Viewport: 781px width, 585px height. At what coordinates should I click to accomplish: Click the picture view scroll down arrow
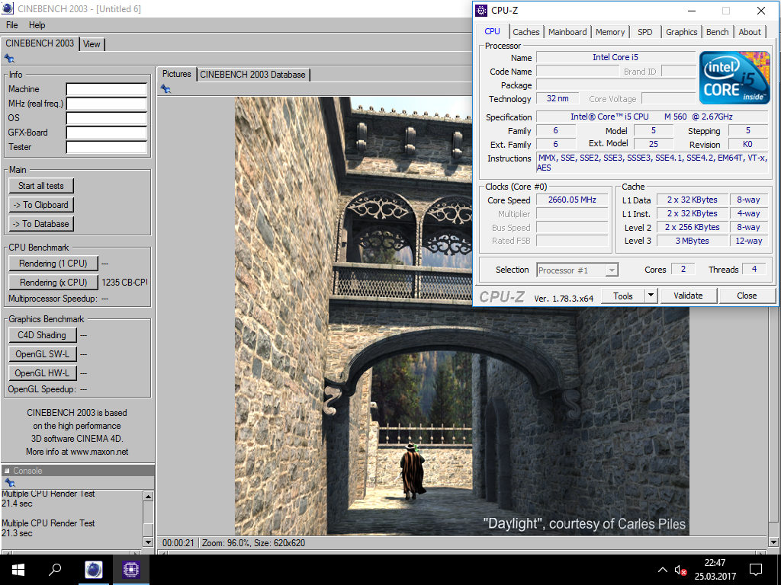pyautogui.click(x=773, y=542)
